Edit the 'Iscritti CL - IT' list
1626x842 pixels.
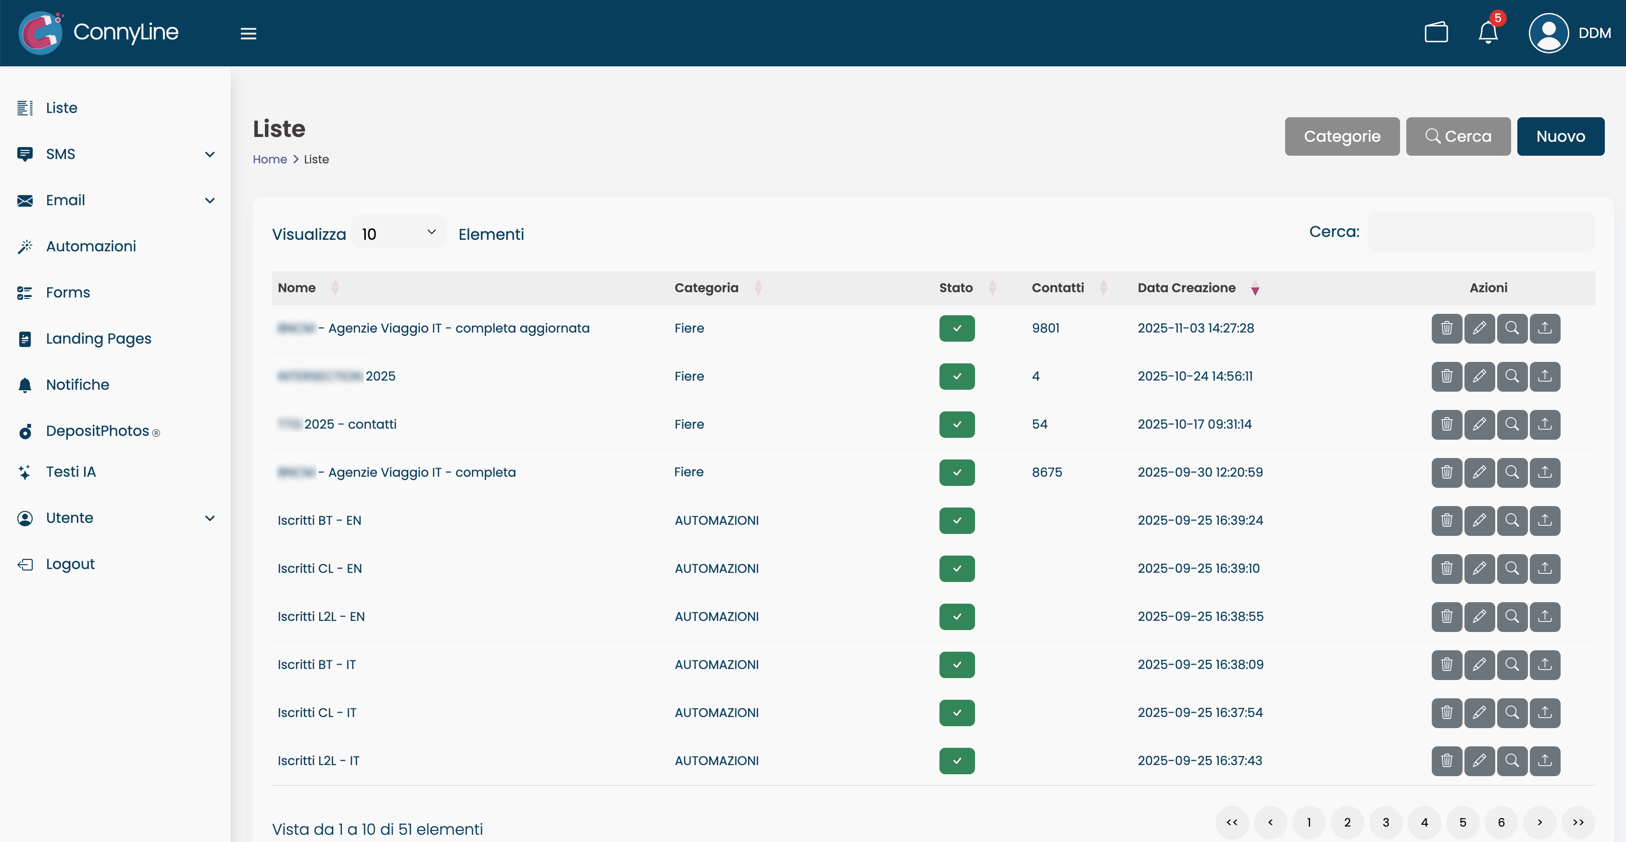[x=1479, y=713]
